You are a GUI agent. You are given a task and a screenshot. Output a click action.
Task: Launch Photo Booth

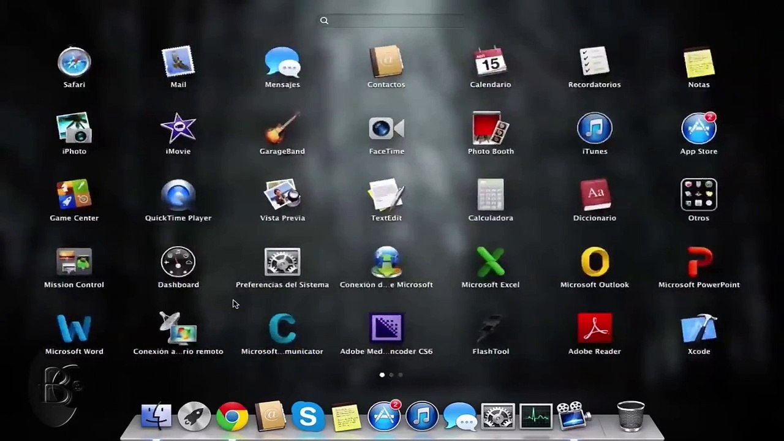491,129
